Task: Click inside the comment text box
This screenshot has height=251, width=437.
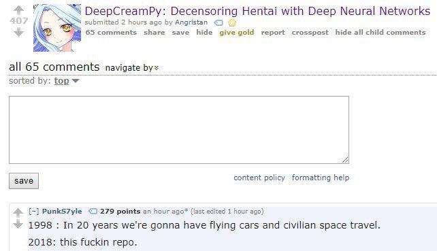Action: (x=179, y=130)
